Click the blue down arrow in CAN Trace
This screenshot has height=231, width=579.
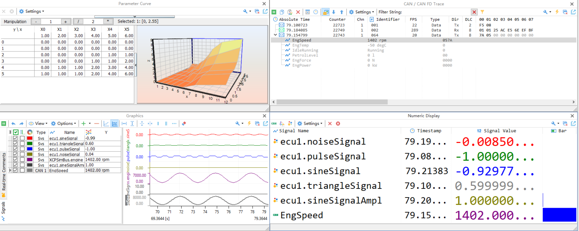(x=334, y=12)
